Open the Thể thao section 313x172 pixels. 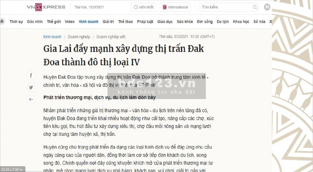tap(125, 22)
